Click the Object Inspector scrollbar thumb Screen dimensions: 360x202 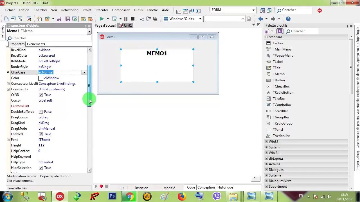pos(89,86)
